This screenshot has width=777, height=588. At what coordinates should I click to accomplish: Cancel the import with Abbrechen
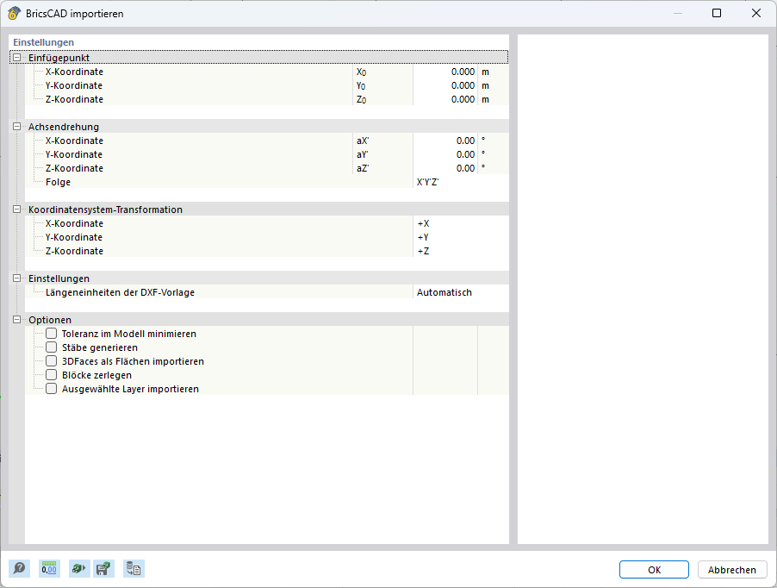[x=731, y=569]
